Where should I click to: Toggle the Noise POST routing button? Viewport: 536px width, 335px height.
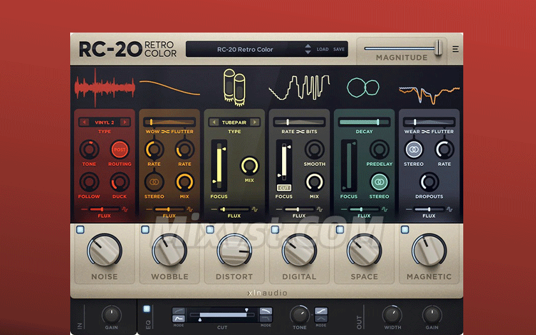point(120,149)
